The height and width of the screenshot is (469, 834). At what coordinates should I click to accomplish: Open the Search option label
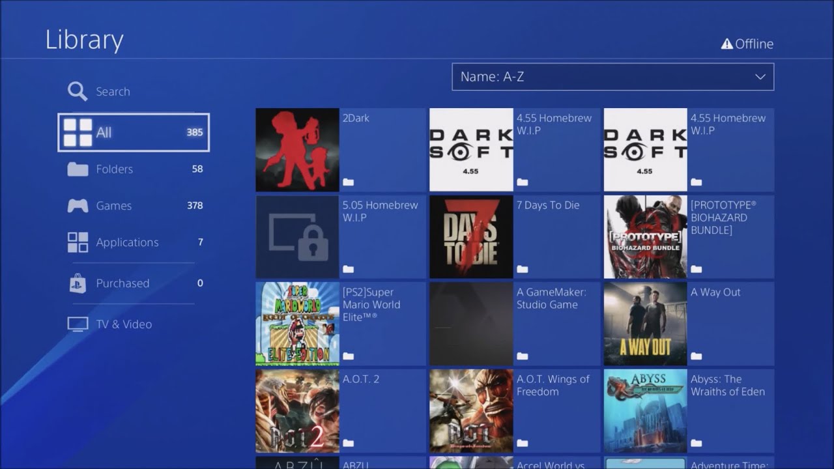pyautogui.click(x=113, y=92)
